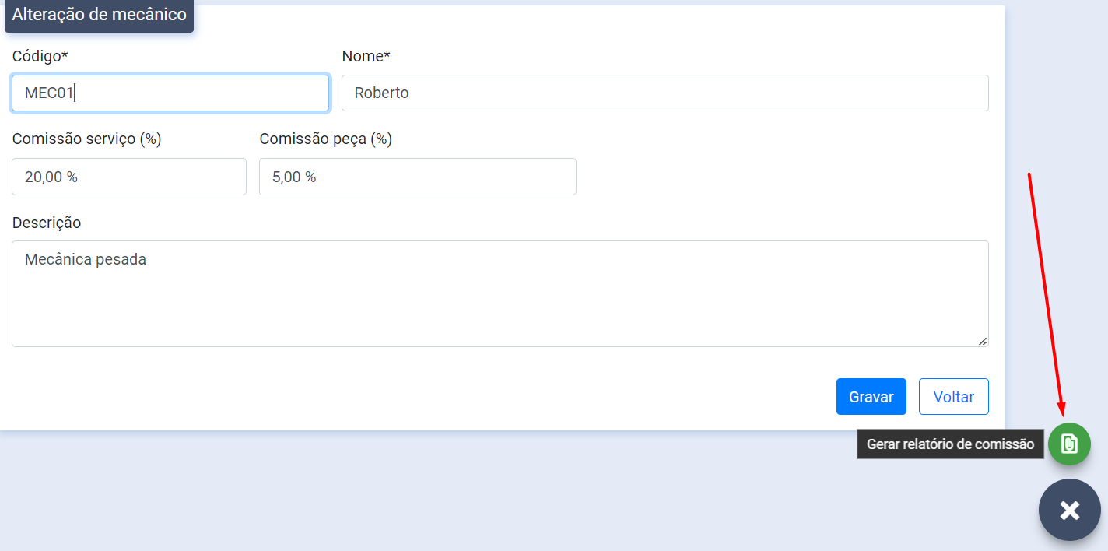Click the Comissão serviço field showing 20,00 %
Screen dimensions: 1108x551
tap(128, 177)
